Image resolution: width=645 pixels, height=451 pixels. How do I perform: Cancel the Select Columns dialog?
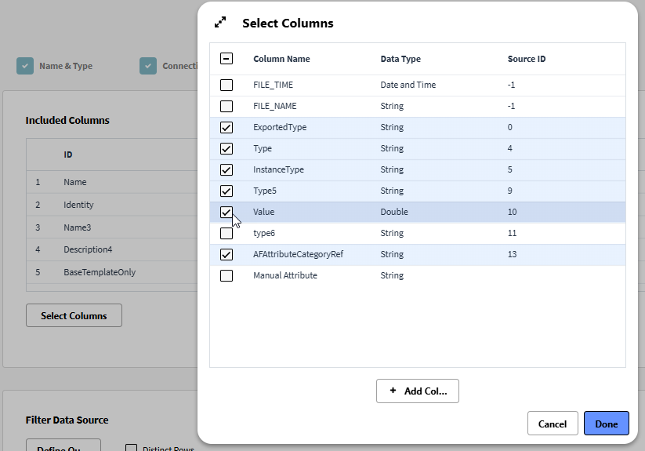[553, 424]
